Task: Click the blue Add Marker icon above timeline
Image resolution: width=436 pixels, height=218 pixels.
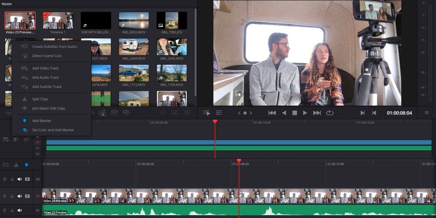Action: tap(25, 165)
